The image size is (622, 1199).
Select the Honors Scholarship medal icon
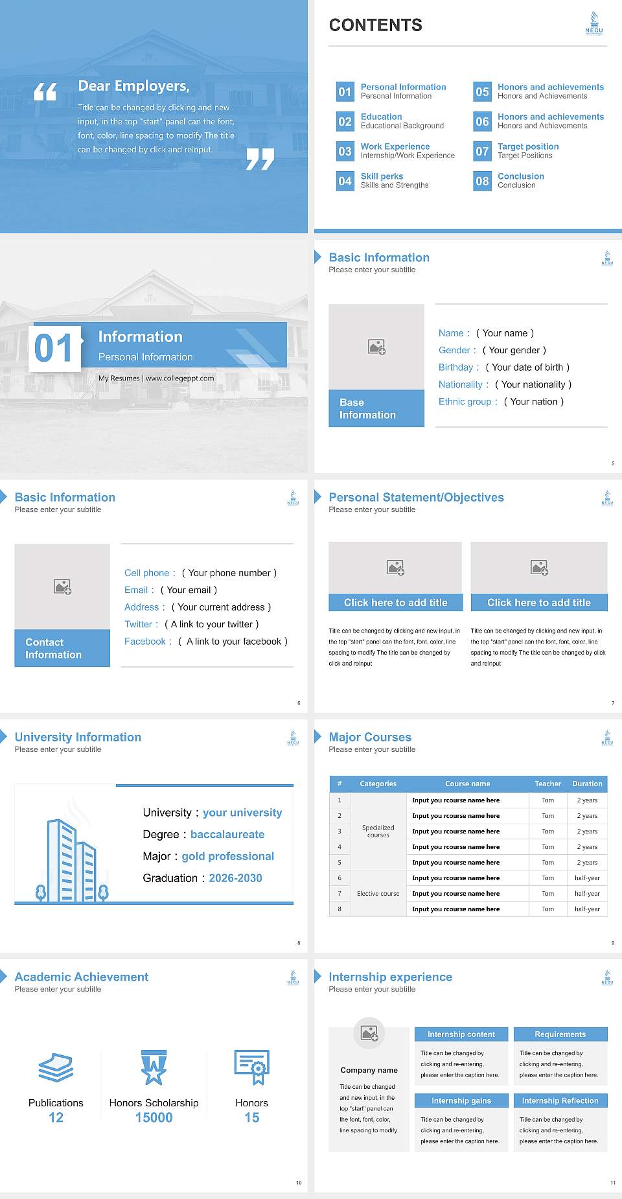click(x=154, y=1067)
